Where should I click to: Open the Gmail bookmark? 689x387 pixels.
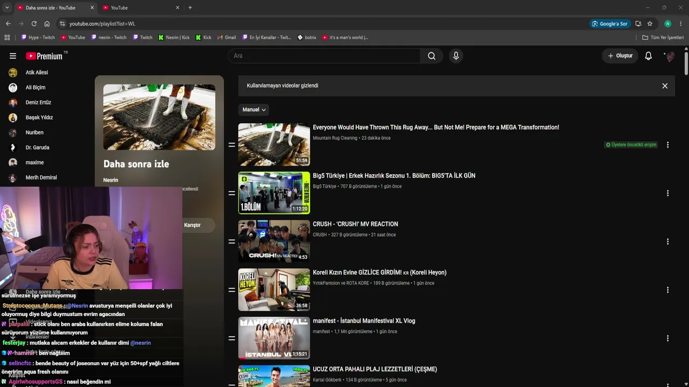click(227, 38)
